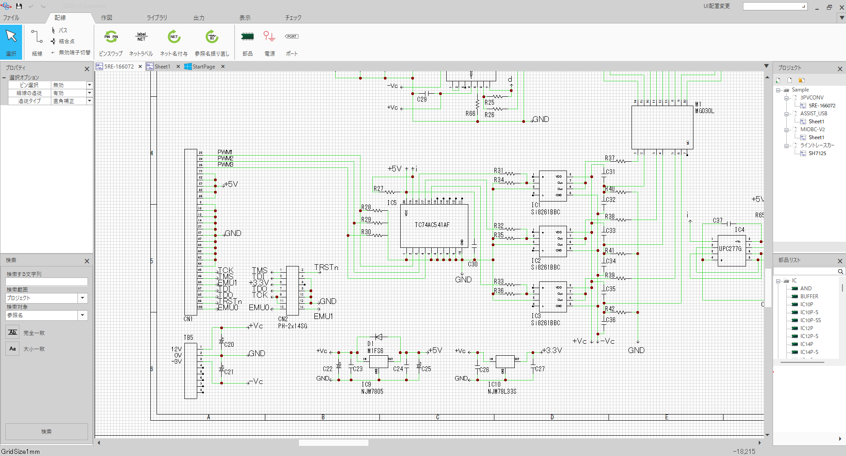Click the horizontal scrollbar thumb below the canvas
Image resolution: width=846 pixels, height=456 pixels.
point(333,442)
